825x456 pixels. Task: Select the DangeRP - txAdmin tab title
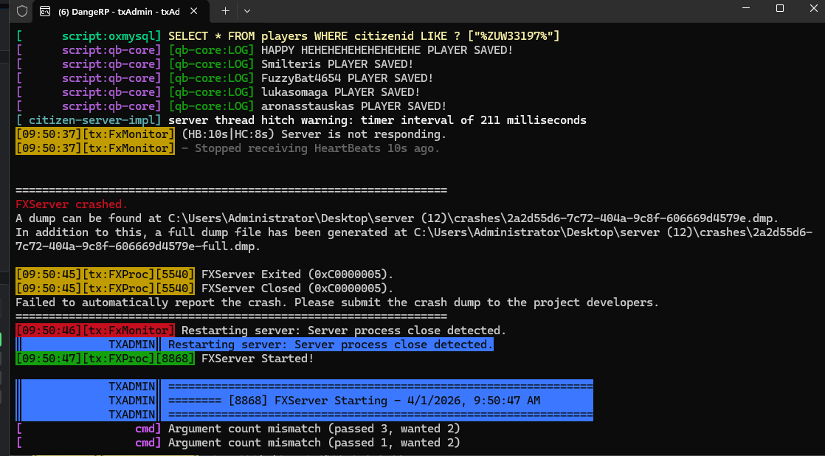pyautogui.click(x=120, y=11)
